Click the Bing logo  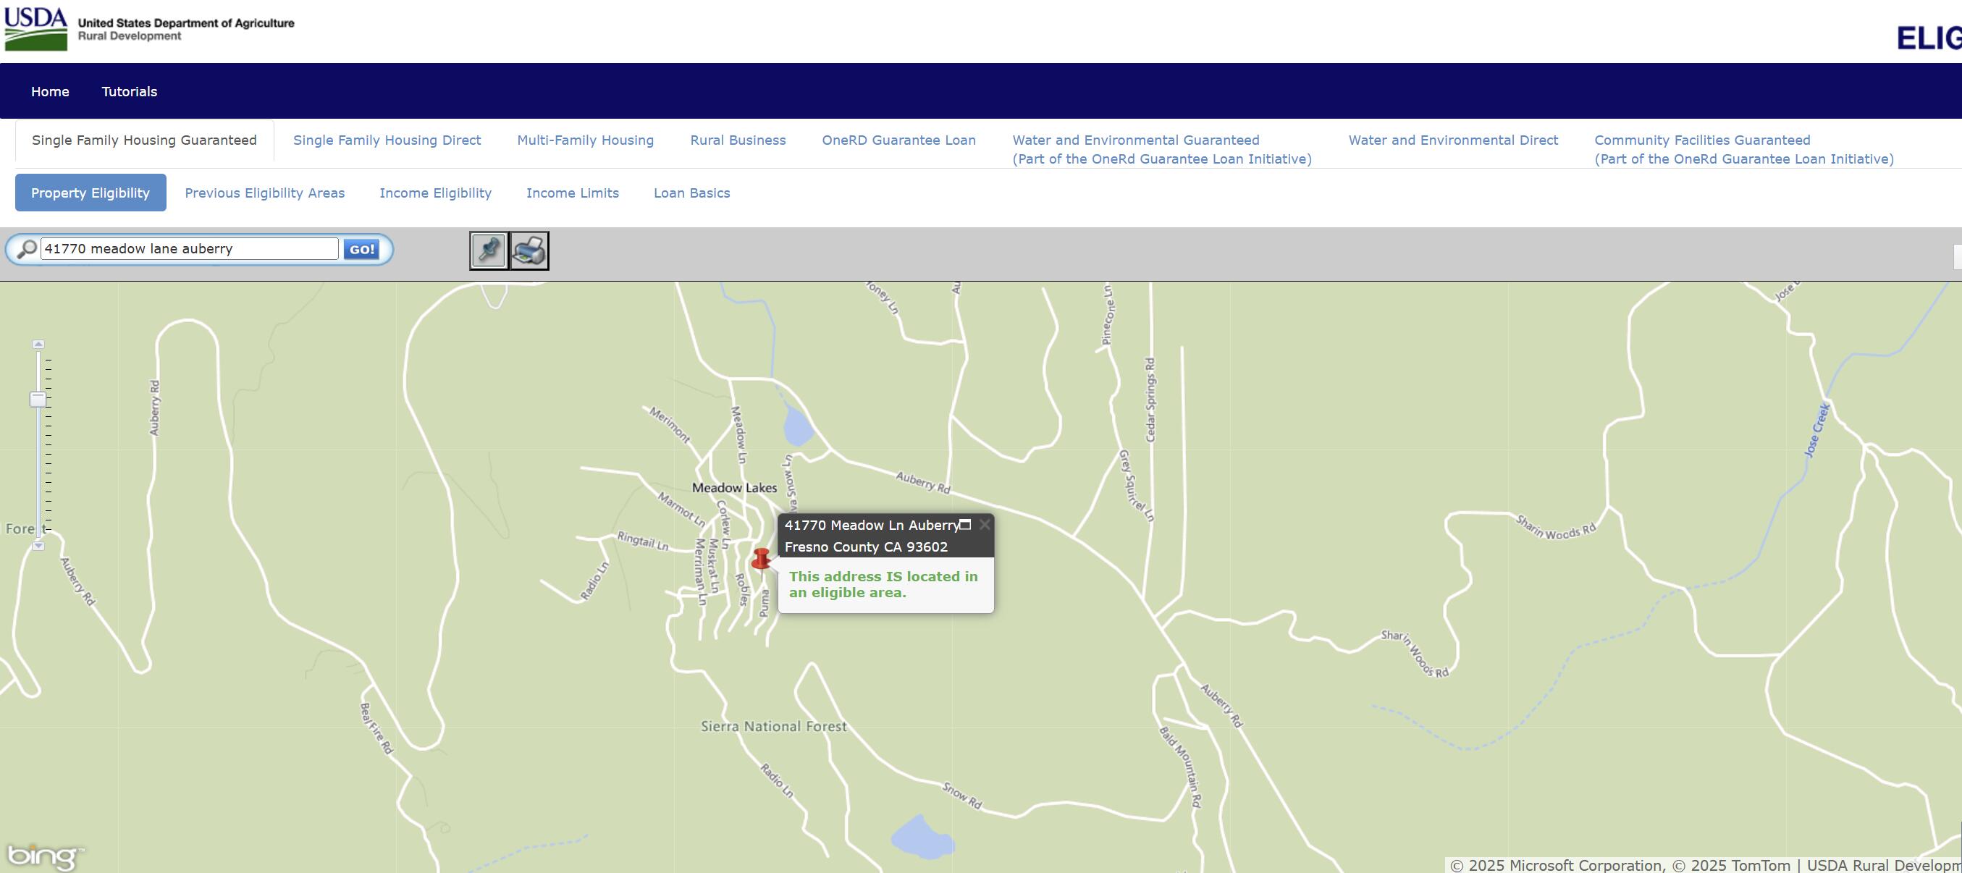coord(43,856)
